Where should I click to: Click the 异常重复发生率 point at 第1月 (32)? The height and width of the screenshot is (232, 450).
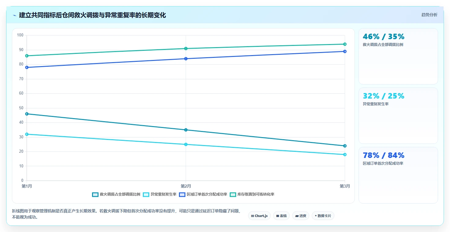point(27,134)
